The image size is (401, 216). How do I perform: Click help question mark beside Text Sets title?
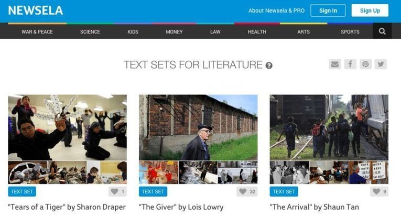tap(269, 66)
